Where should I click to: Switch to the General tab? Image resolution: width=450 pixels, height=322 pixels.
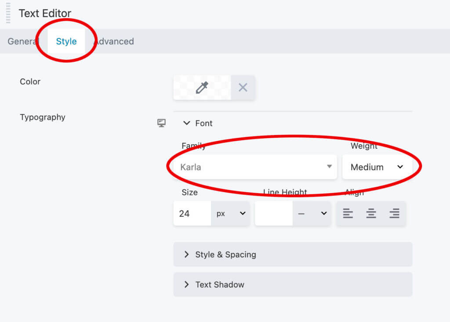(x=23, y=41)
